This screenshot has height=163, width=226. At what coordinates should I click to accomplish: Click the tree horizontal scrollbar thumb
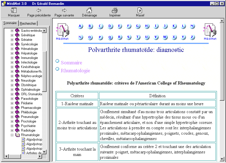tap(15, 156)
